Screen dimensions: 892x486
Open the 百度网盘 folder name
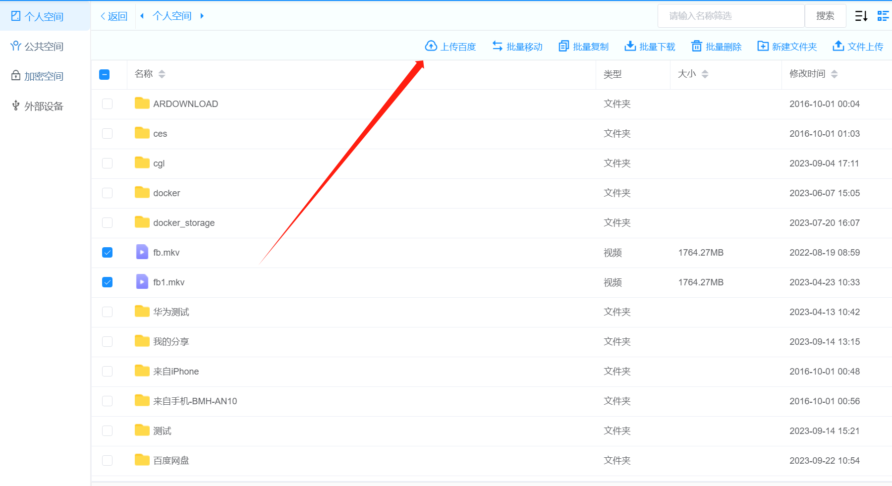click(171, 460)
